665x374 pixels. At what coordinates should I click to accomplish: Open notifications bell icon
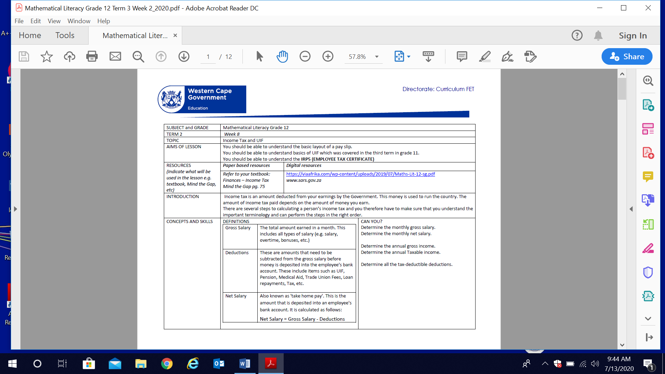point(598,35)
